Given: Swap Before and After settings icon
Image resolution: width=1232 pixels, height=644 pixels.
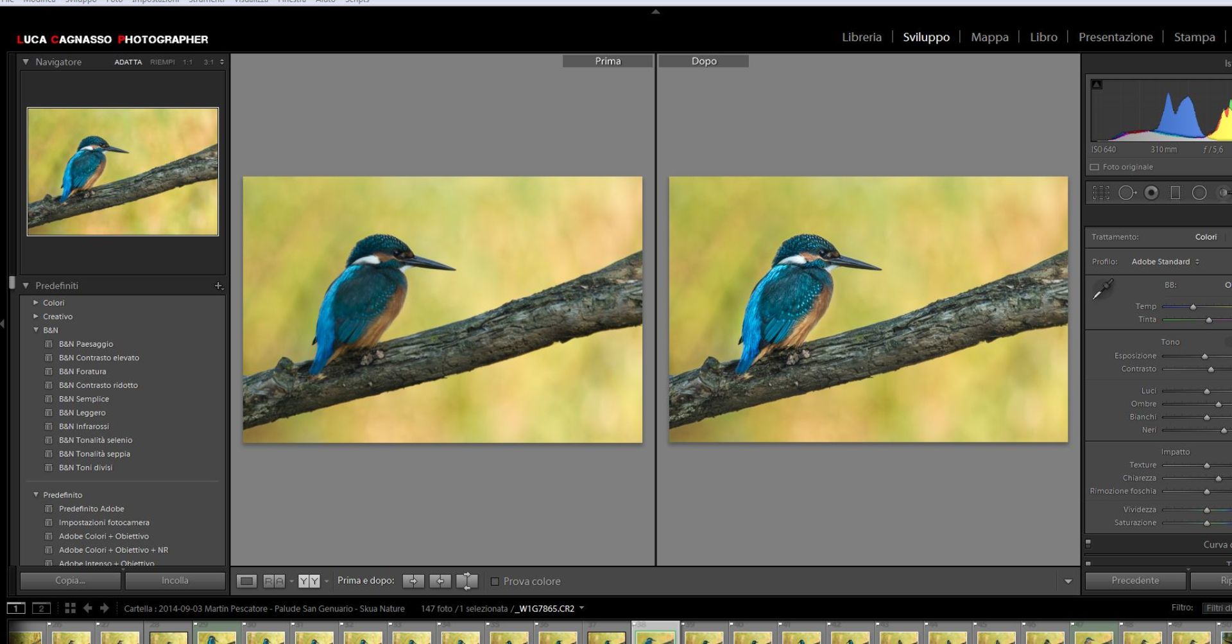Looking at the screenshot, I should point(466,581).
